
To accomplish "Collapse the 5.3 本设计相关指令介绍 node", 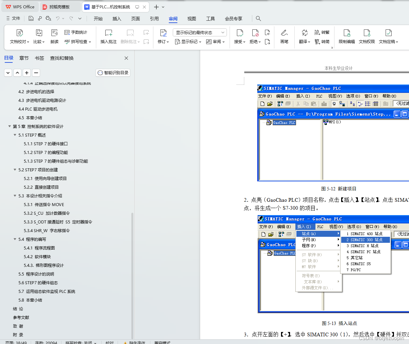I will (15, 196).
